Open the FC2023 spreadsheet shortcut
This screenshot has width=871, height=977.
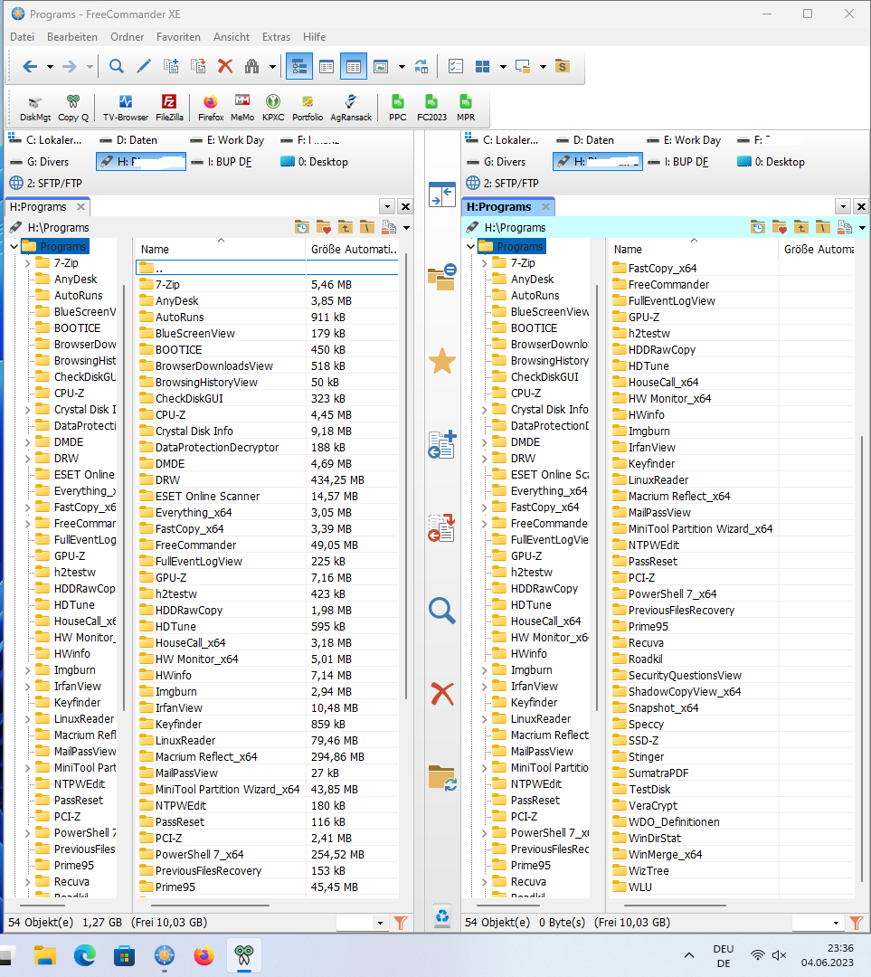point(431,109)
